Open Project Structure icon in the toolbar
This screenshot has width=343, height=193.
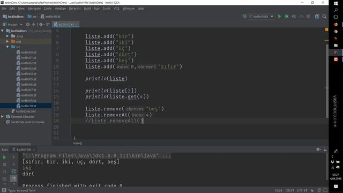point(317,17)
